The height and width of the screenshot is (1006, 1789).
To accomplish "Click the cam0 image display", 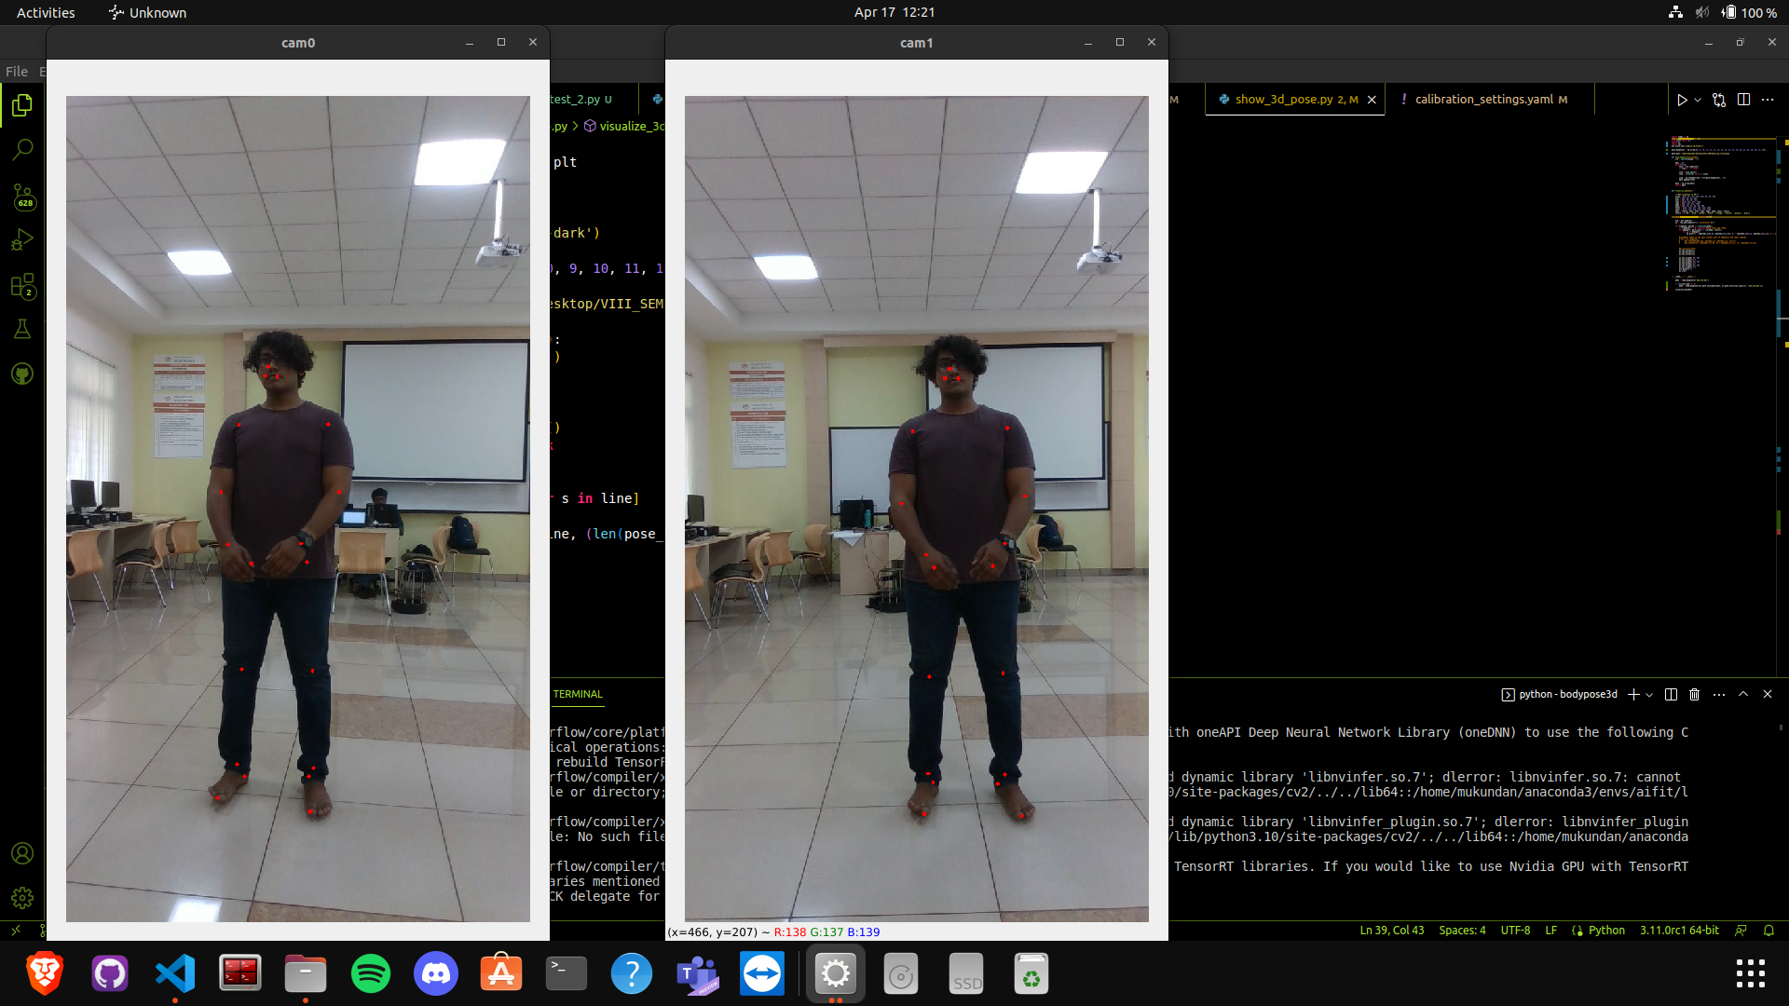I will (x=298, y=509).
